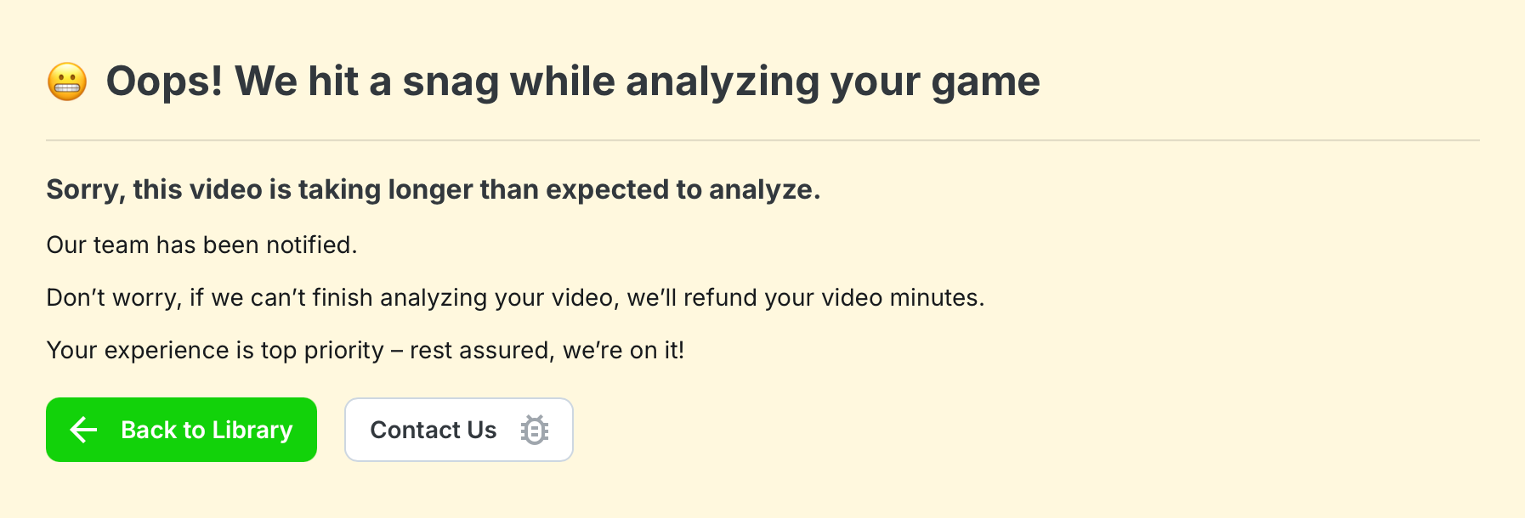Click the "Contact Us" label text
The height and width of the screenshot is (518, 1525).
(433, 430)
